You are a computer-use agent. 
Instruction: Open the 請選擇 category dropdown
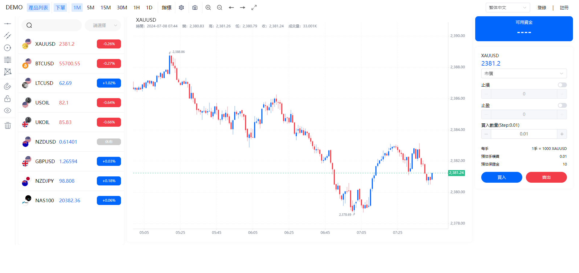[103, 26]
